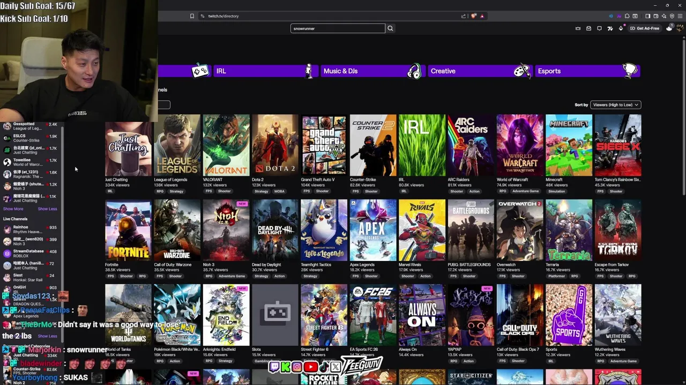Image resolution: width=686 pixels, height=385 pixels.
Task: Open Sort by Viewers (High to Low) dropdown
Action: coord(615,105)
